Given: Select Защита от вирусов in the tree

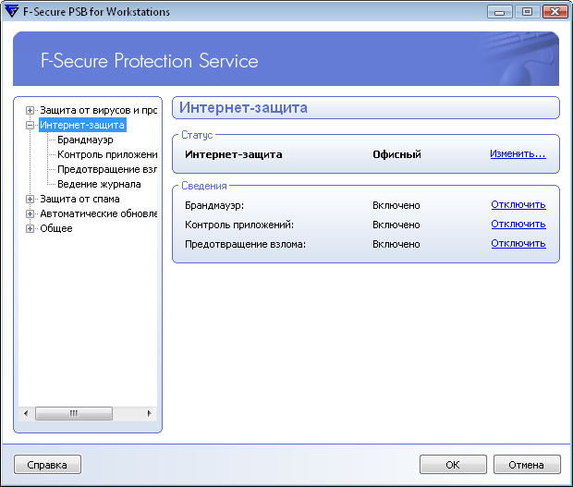Looking at the screenshot, I should click(x=98, y=110).
